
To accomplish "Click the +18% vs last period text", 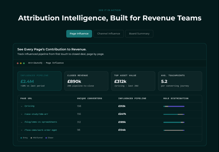I will pyautogui.click(x=32, y=86).
